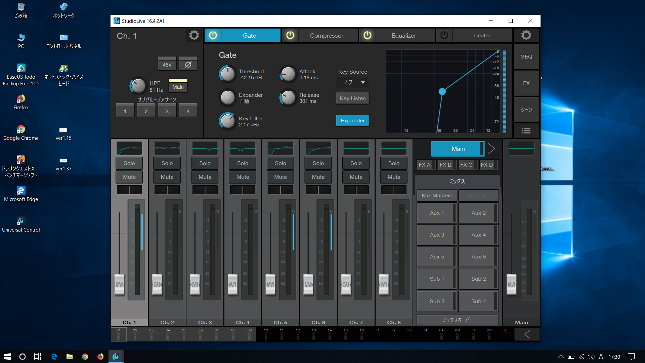Open Universal Control in the taskbar
645x363 pixels.
pos(116,357)
